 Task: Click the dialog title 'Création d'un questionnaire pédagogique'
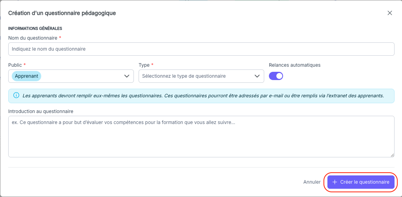(x=62, y=13)
